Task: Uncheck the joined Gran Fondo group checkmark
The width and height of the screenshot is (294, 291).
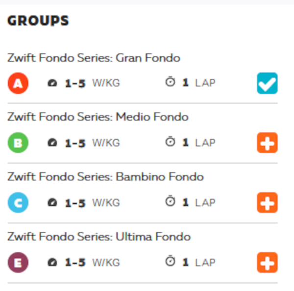Action: point(267,83)
